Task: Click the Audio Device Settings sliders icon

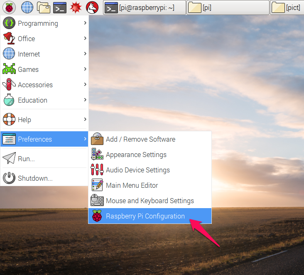Action: (x=97, y=170)
